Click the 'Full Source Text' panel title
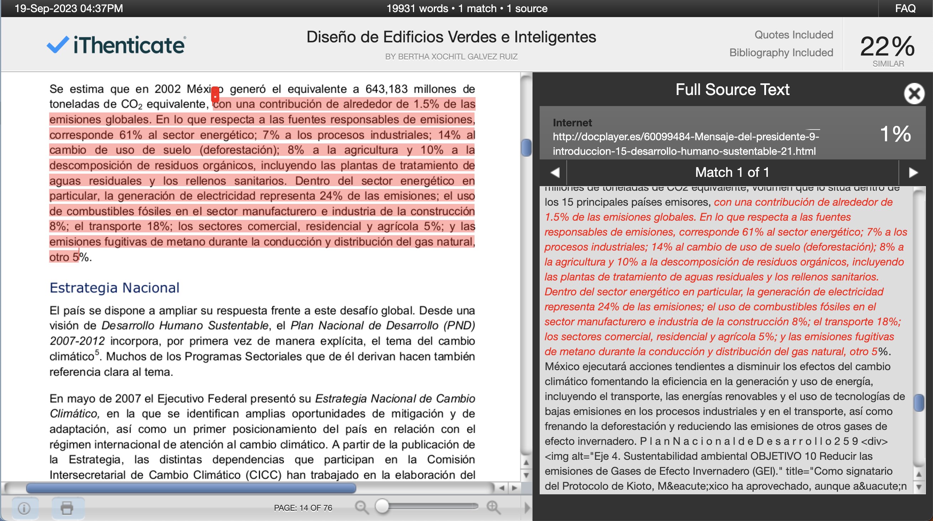This screenshot has height=521, width=933. (x=732, y=89)
